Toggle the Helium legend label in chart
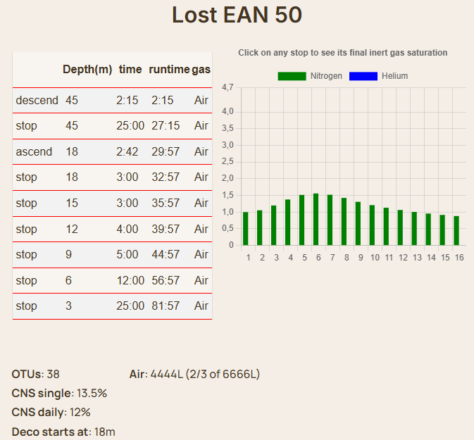The width and height of the screenshot is (474, 440). coord(394,76)
